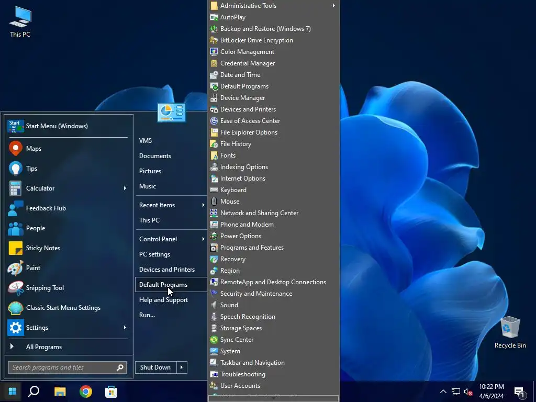
Task: Launch the Snipping Tool
Action: click(x=68, y=288)
